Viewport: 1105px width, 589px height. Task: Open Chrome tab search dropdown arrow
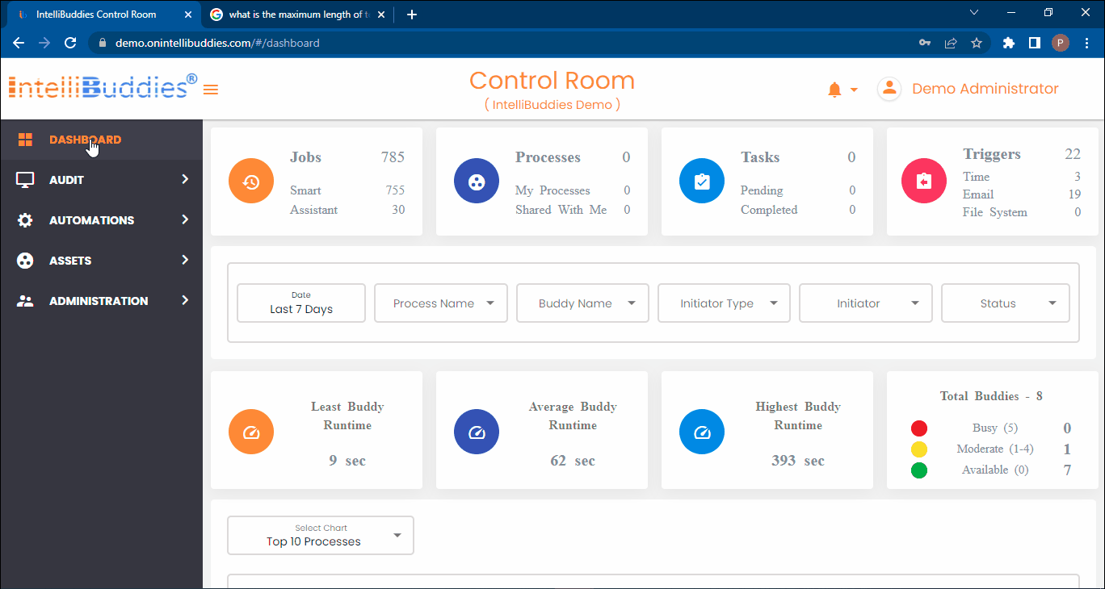click(973, 13)
